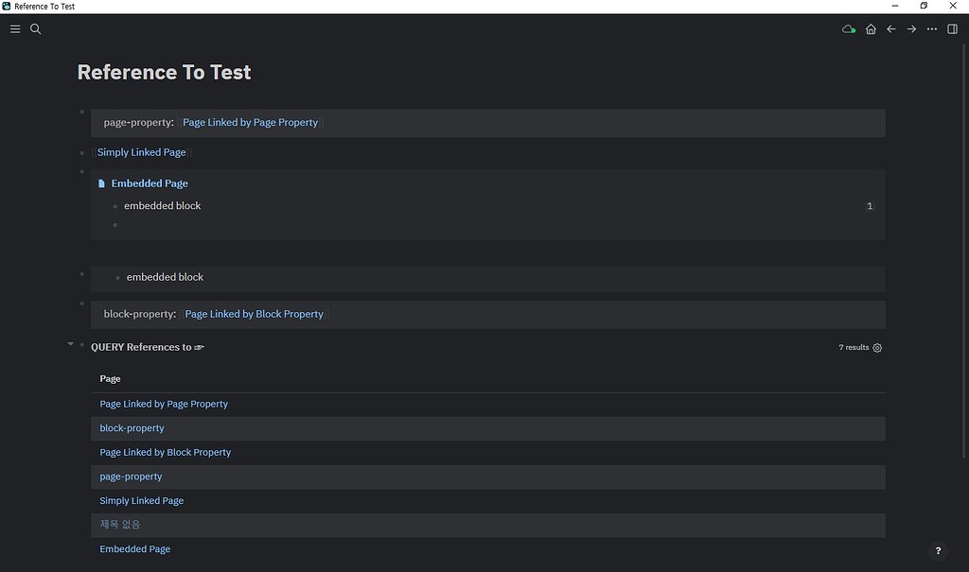Select block-property row in query results
Viewport: 969px width, 572px height.
132,428
